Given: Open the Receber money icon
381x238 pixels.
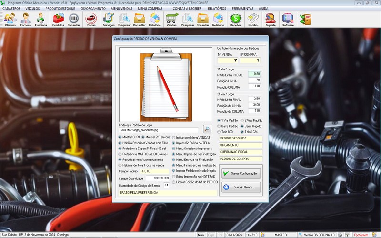Looking at the screenshot, I should 235,19.
